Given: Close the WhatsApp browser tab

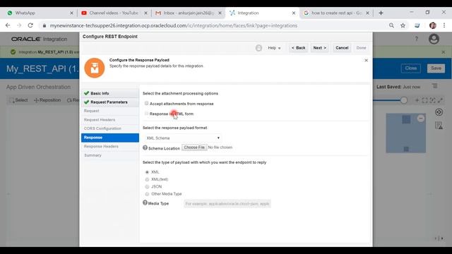Looking at the screenshot, I should coord(71,13).
